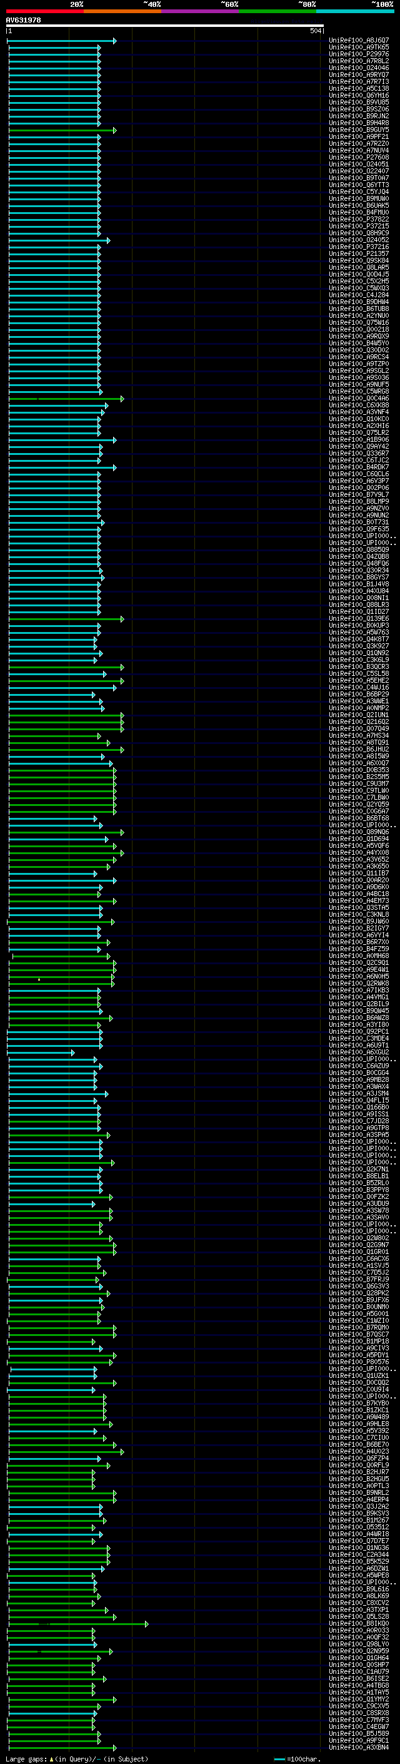Select label UniRef100_Q00218
Image resolution: width=400 pixels, height=1764 pixels.
[x=359, y=329]
